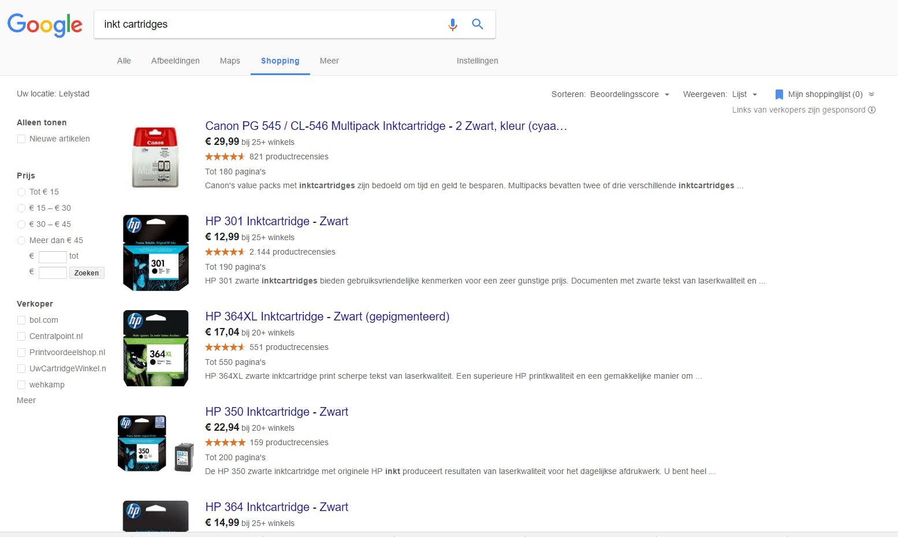Expand the shopping list double-chevron

pyautogui.click(x=871, y=94)
